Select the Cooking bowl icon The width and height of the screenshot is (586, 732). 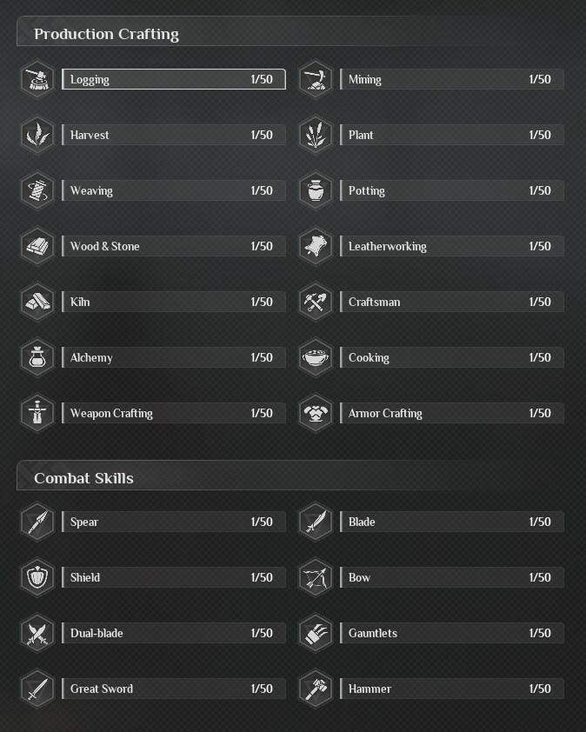coord(316,357)
